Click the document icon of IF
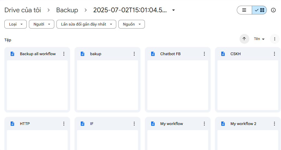 tap(82, 124)
